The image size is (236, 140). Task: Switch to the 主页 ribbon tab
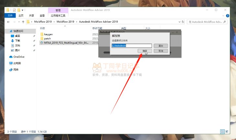pos(21,16)
